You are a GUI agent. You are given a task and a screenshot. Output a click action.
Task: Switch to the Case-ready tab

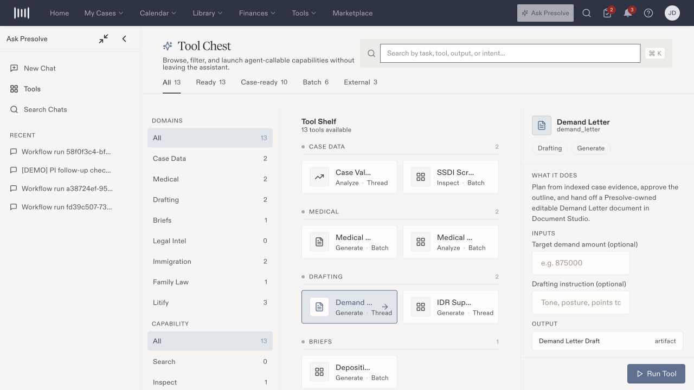[x=264, y=82]
